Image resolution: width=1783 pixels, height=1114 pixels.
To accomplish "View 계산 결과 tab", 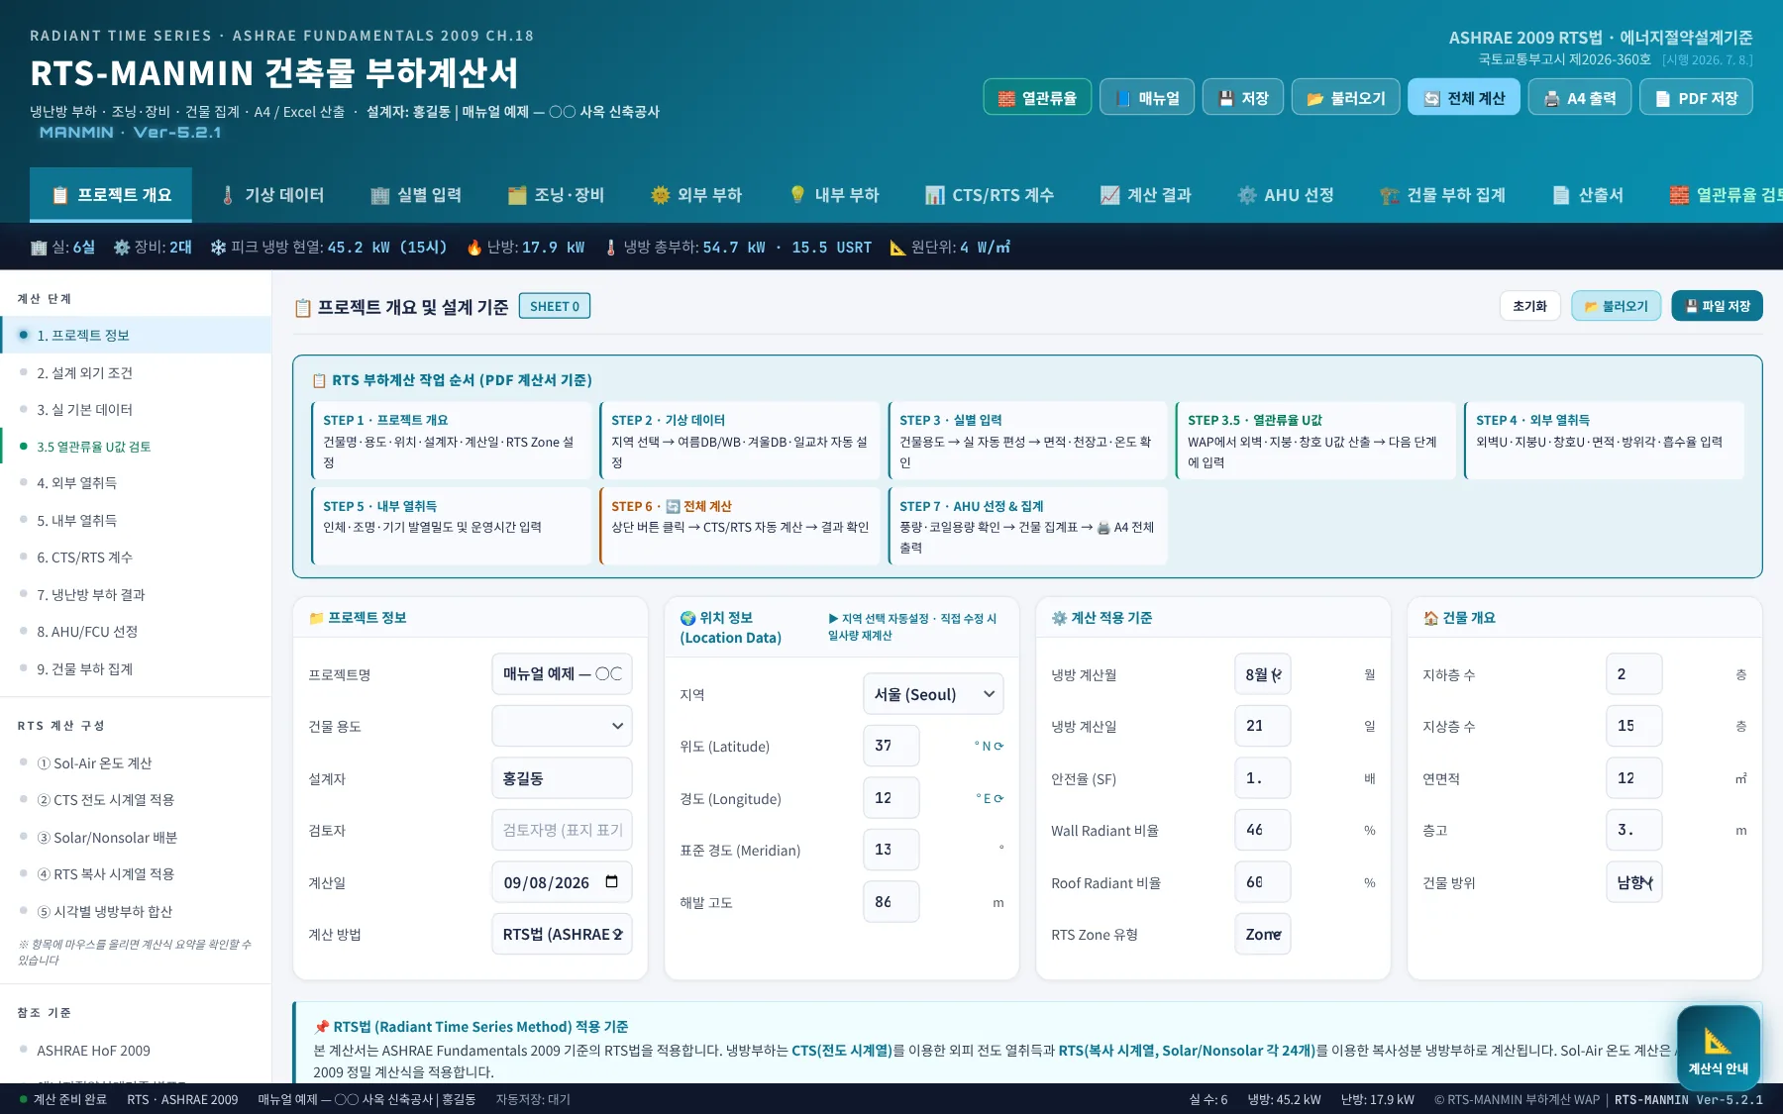I will point(1146,195).
